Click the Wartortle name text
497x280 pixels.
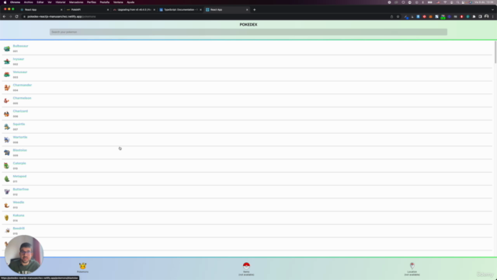(x=20, y=137)
